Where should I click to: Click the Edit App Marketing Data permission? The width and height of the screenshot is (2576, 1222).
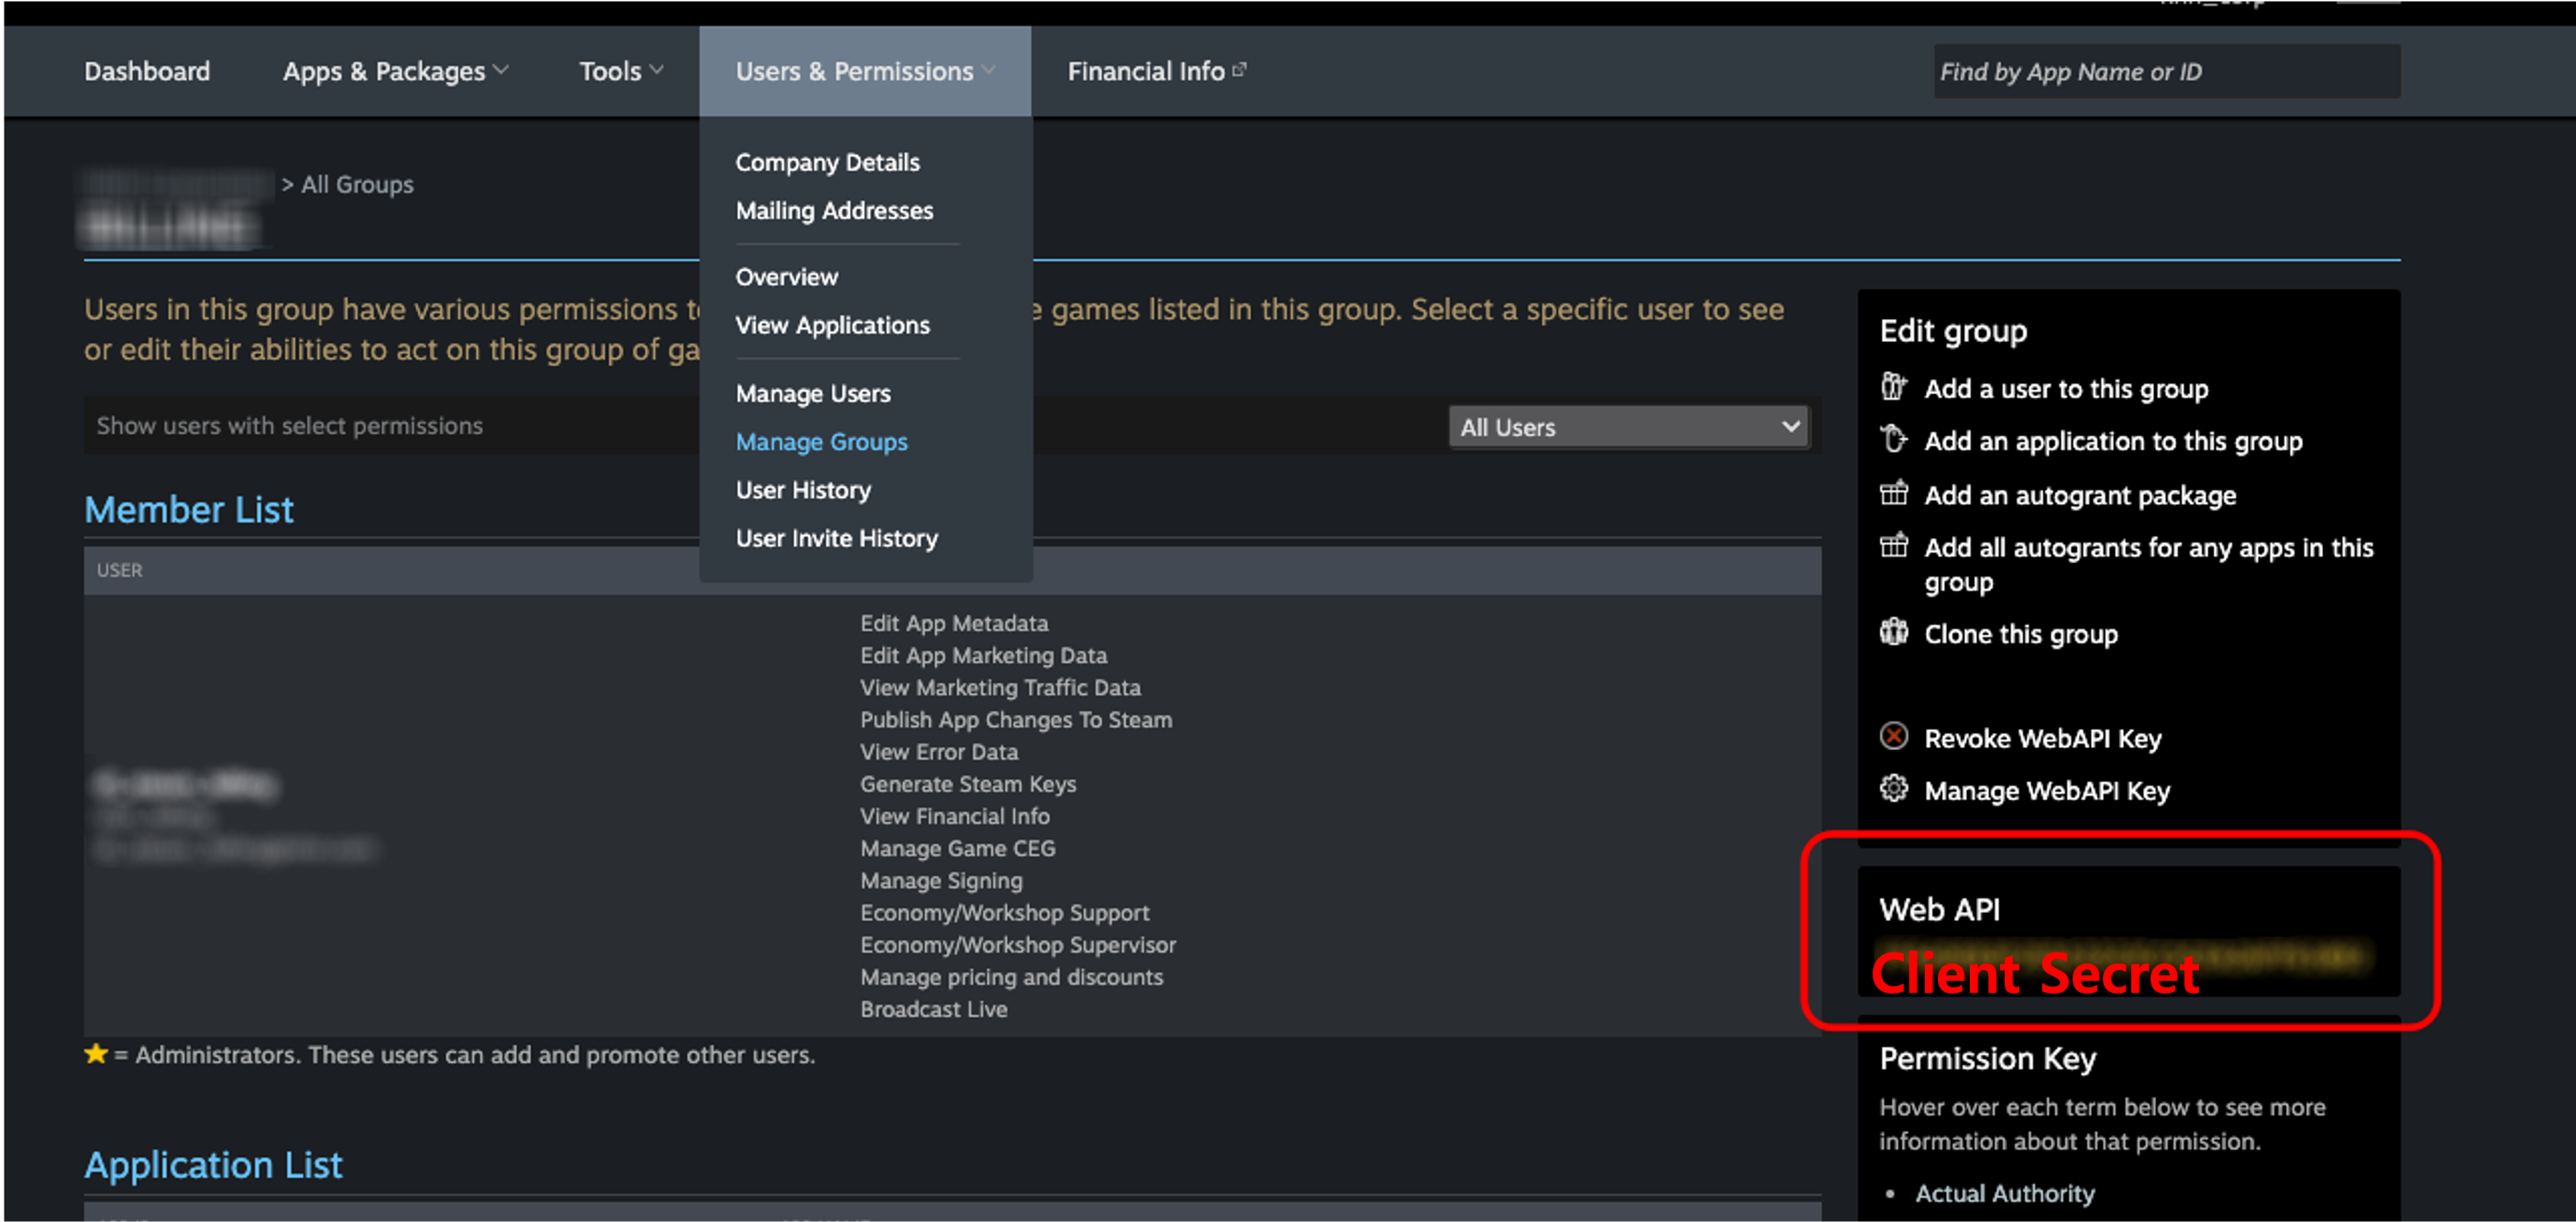click(x=983, y=655)
